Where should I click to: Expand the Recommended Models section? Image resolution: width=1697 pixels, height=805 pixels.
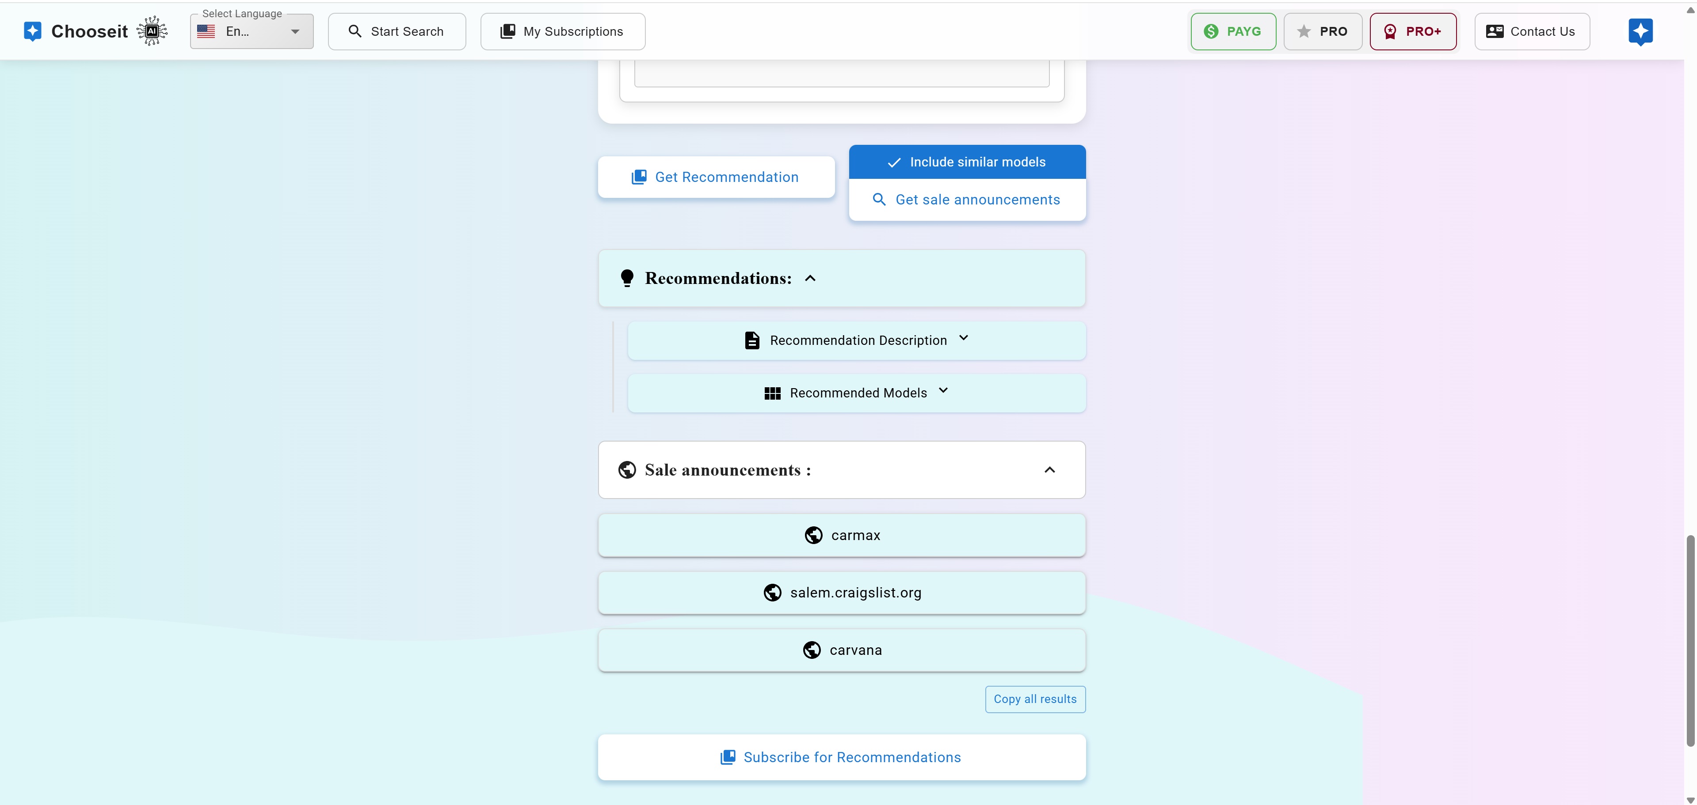pyautogui.click(x=943, y=391)
